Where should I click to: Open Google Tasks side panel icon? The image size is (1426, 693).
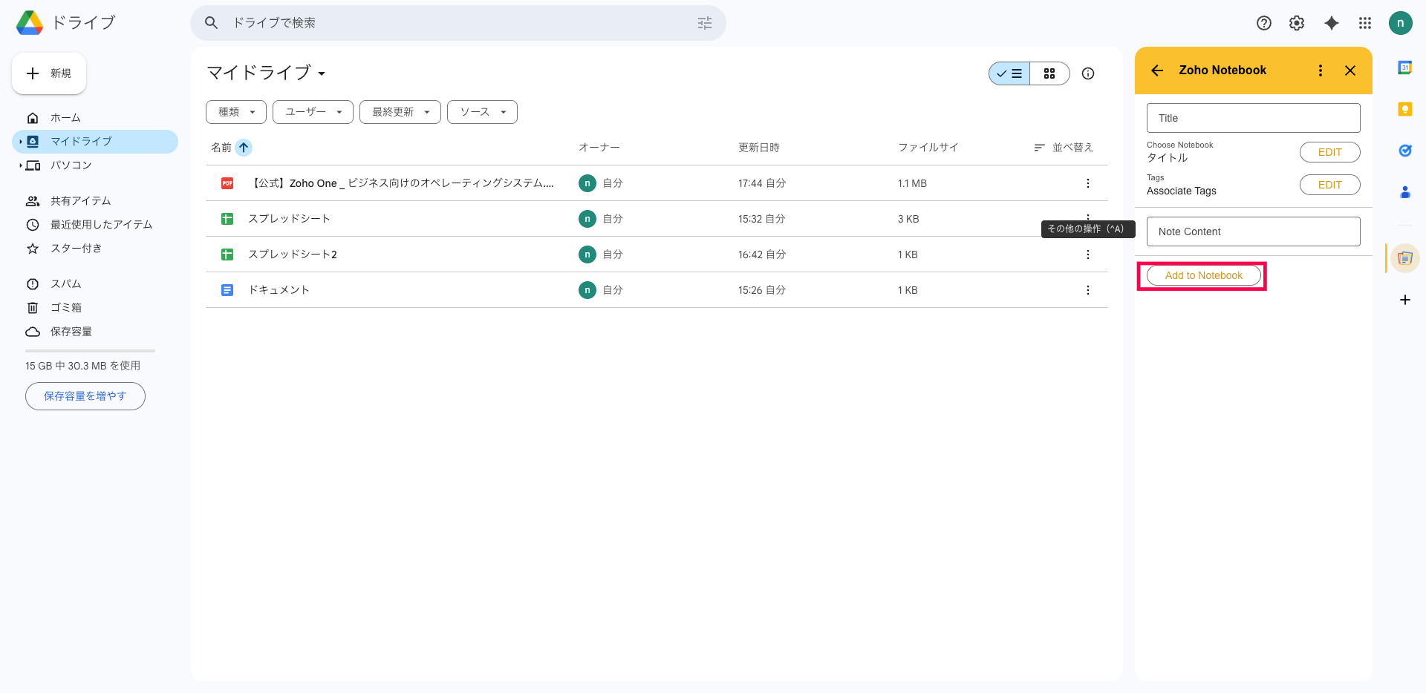pyautogui.click(x=1404, y=151)
